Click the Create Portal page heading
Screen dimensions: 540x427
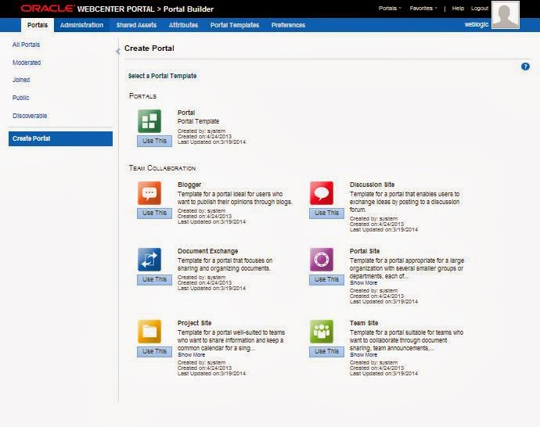click(149, 48)
